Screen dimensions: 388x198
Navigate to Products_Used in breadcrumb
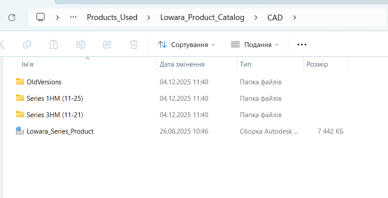click(112, 17)
